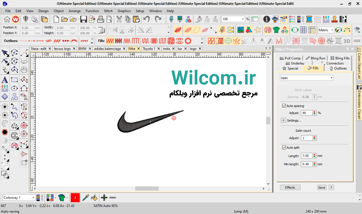The image size is (362, 214).
Task: Toggle Auto split checkbox
Action: click(x=284, y=148)
